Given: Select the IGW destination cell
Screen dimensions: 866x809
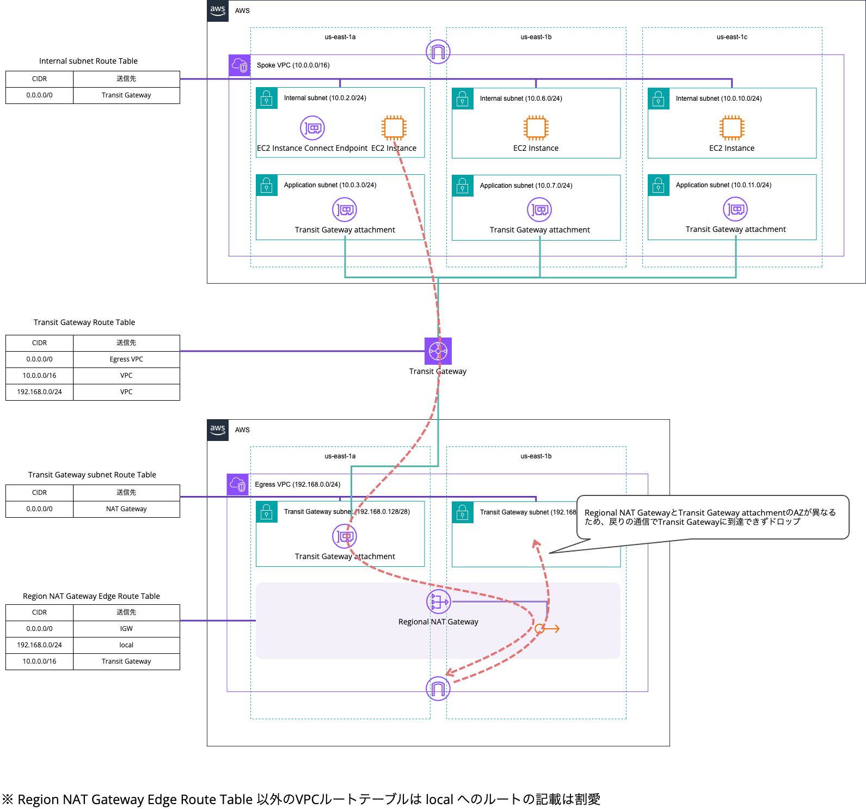Looking at the screenshot, I should pyautogui.click(x=126, y=629).
